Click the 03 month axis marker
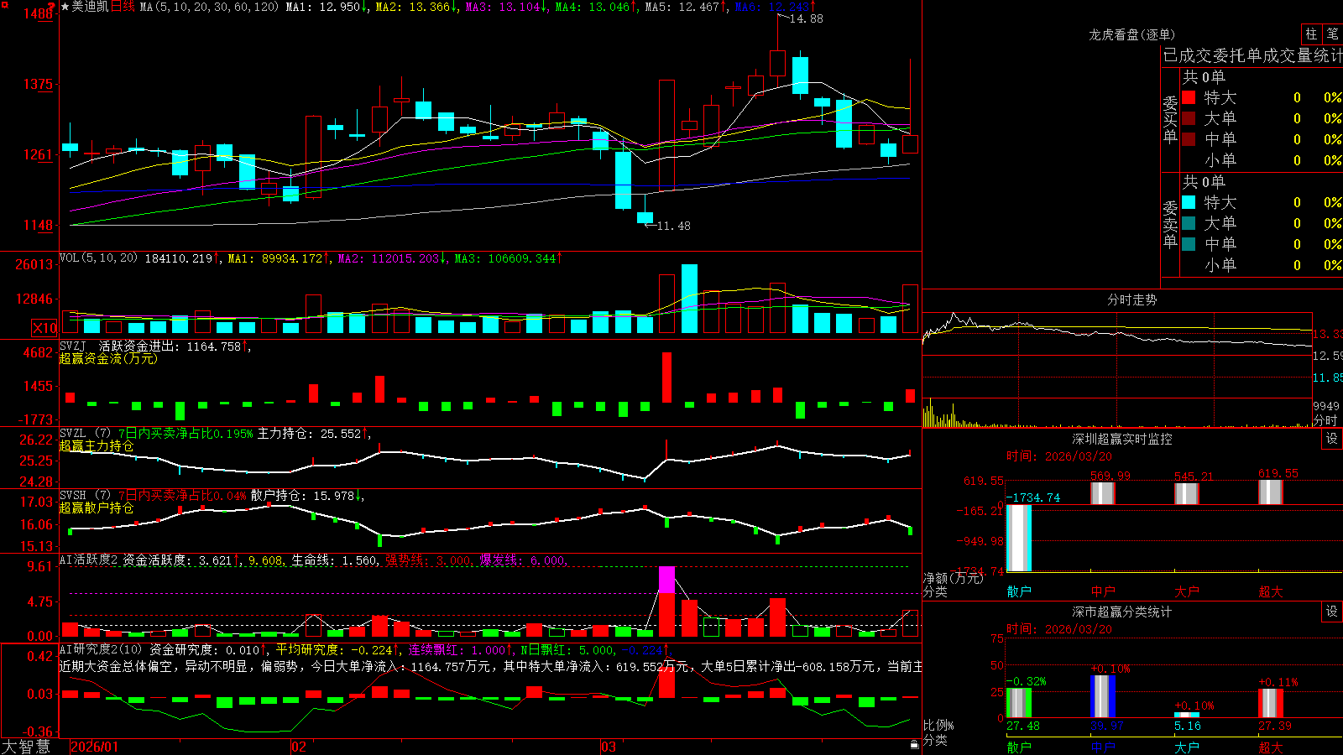 [609, 747]
